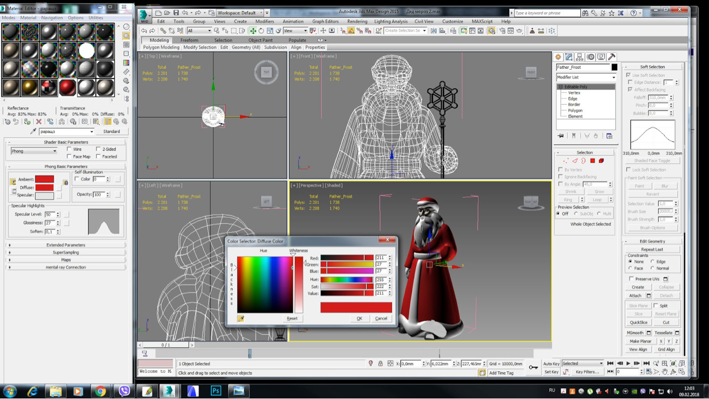The image size is (709, 399).
Task: Toggle the Wire checkbox
Action: click(x=69, y=149)
